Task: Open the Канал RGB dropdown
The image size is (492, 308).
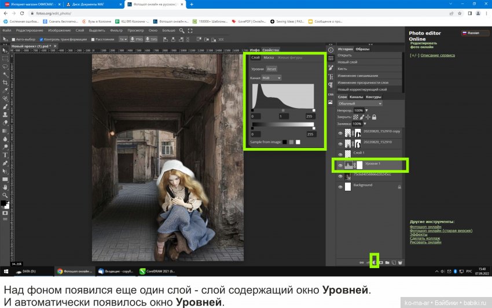Action: pyautogui.click(x=271, y=77)
